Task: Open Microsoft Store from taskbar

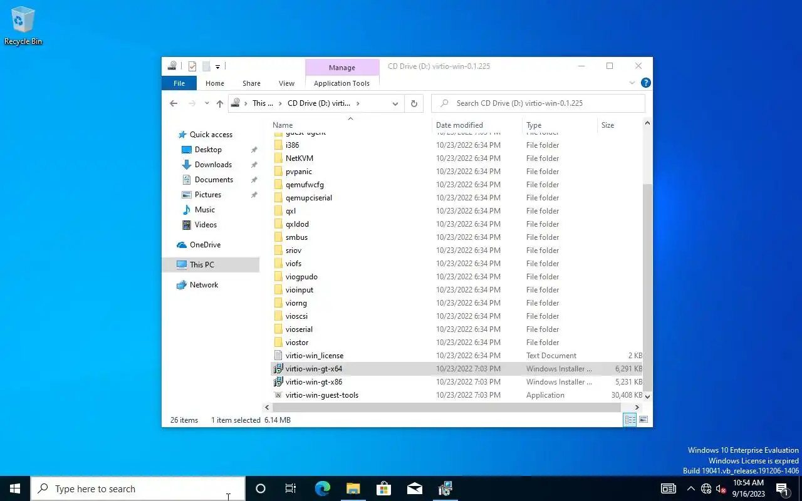Action: [383, 488]
